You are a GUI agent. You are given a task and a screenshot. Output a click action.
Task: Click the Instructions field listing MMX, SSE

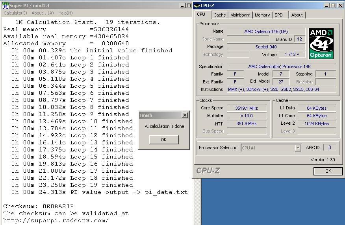pos(282,89)
